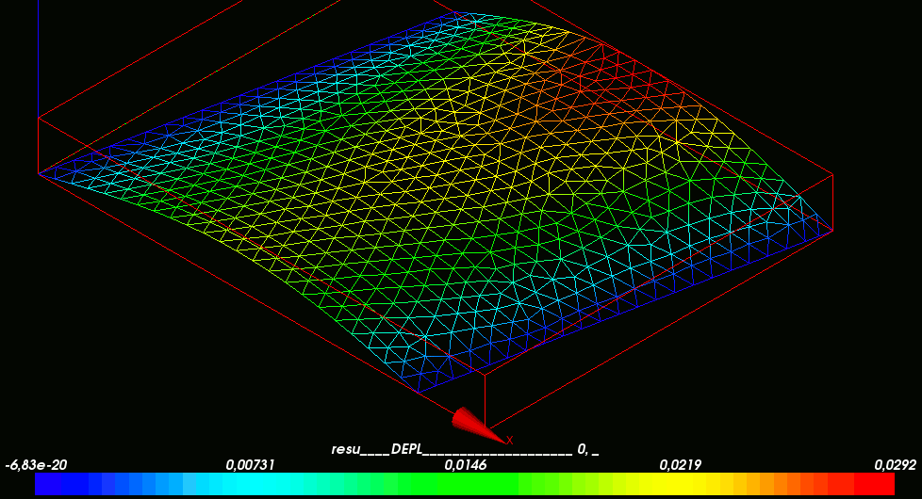Image resolution: width=922 pixels, height=499 pixels.
Task: Select the resu DEPL result title
Action: [x=465, y=449]
